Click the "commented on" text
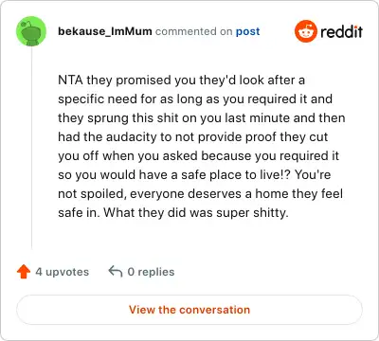The width and height of the screenshot is (379, 341). (x=193, y=31)
